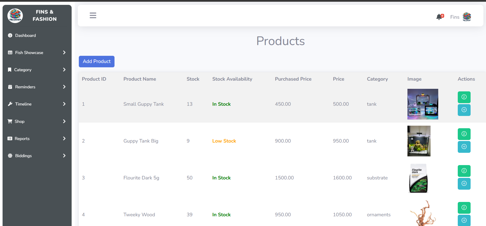Select Reports in the sidebar
Viewport: 486px width, 226px height.
tap(22, 138)
